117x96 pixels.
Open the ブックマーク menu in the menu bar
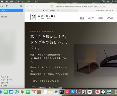tap(19, 1)
